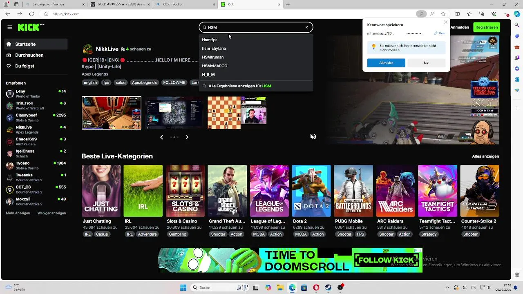Click Alles klar in password save popup

386,63
